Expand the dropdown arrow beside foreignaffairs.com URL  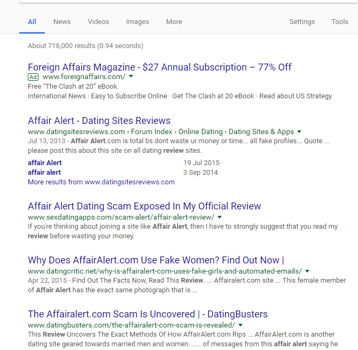coord(131,76)
